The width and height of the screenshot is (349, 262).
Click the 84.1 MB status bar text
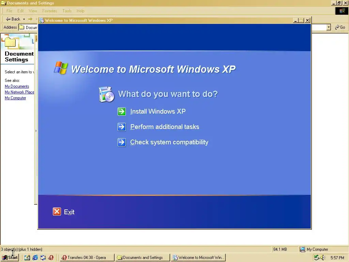point(280,249)
